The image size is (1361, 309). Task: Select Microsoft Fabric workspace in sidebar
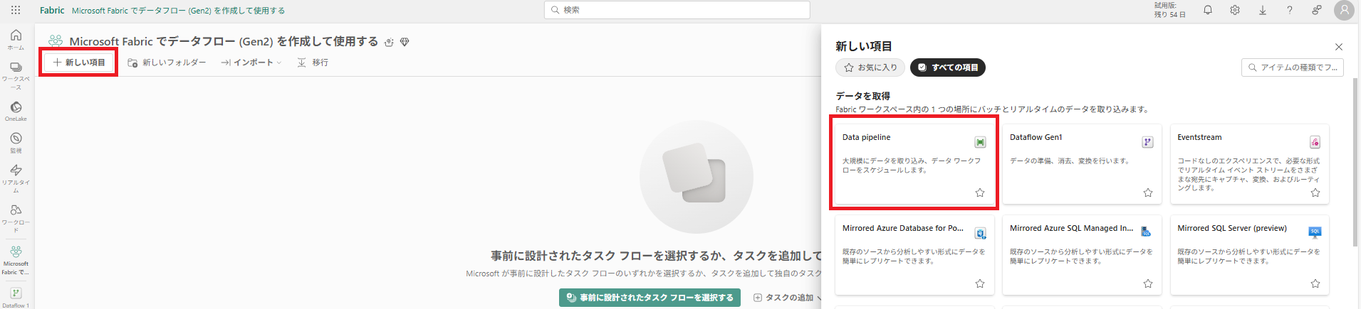pyautogui.click(x=16, y=260)
